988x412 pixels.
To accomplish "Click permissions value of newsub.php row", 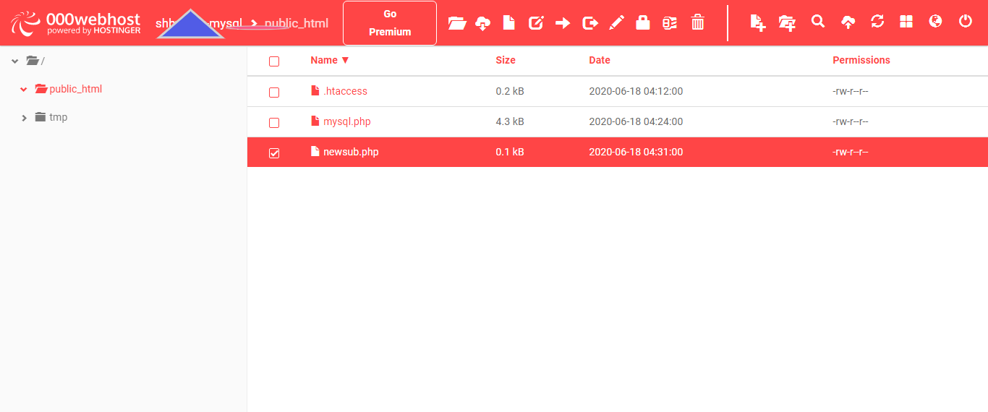I will click(x=850, y=152).
